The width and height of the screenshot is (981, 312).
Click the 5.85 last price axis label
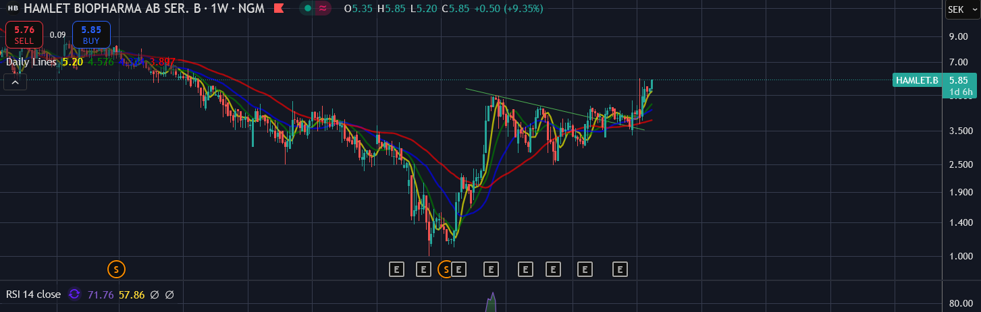click(959, 80)
